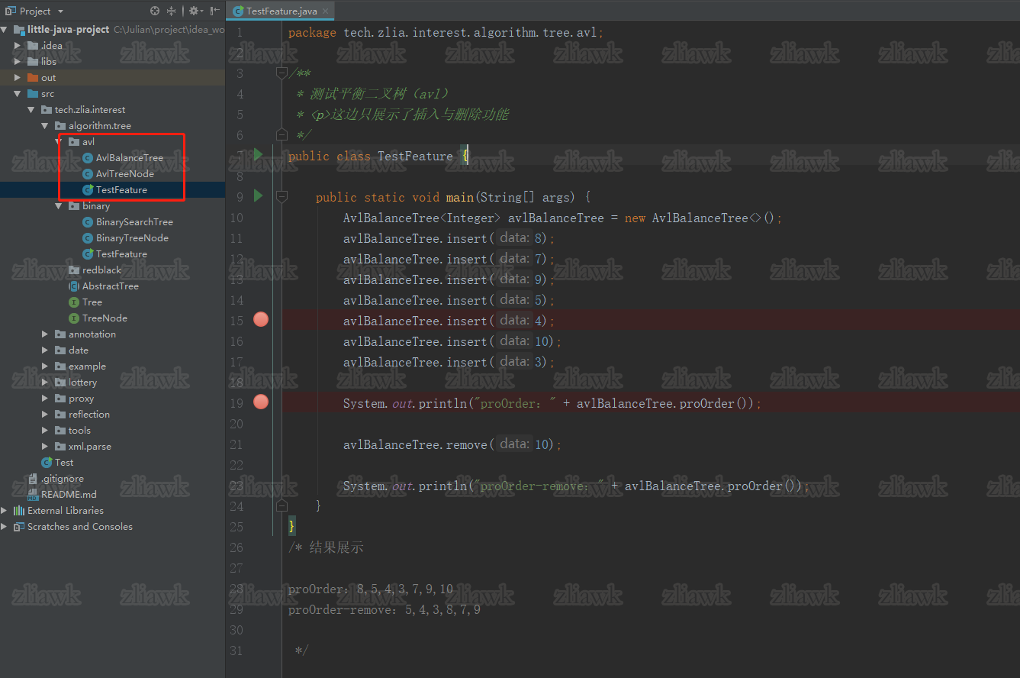Click the Collapse All icon in Project header

click(x=172, y=11)
